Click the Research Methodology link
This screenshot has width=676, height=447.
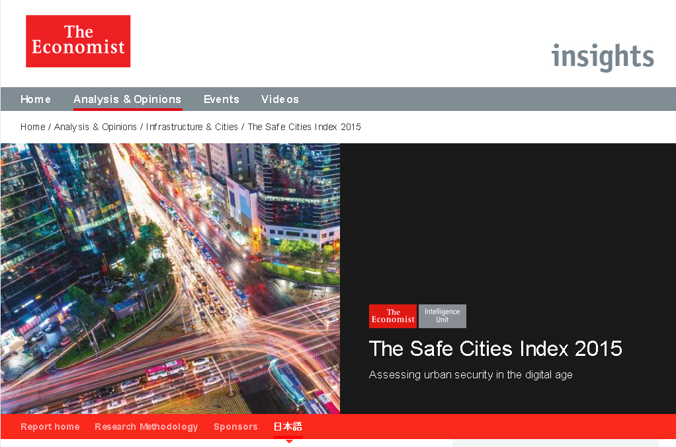pyautogui.click(x=146, y=427)
